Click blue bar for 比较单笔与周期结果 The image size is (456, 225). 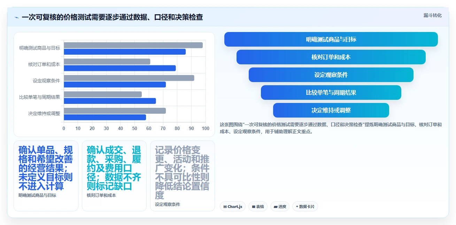coord(110,101)
